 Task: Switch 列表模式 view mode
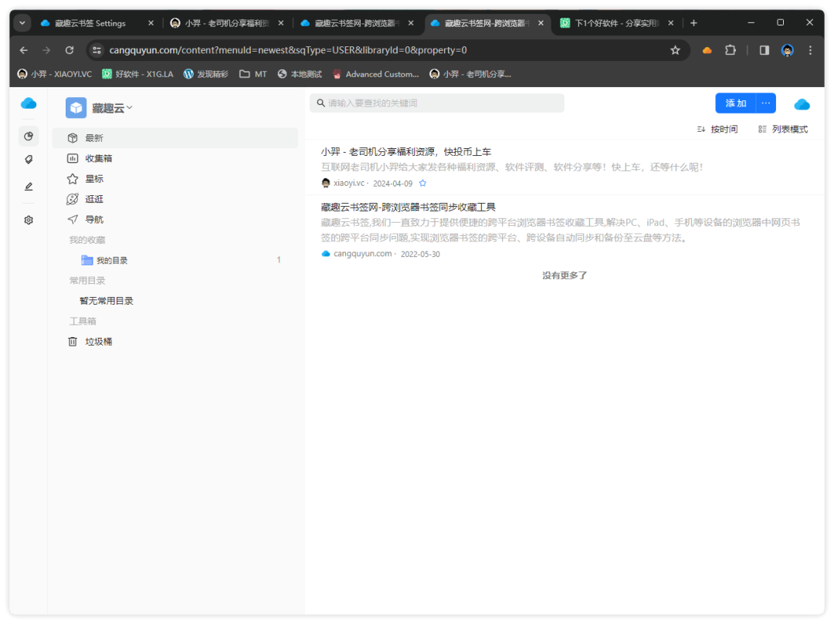783,129
